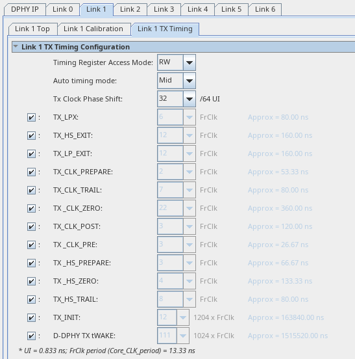Select the Link 6 tab
This screenshot has width=355, height=359.
265,9
